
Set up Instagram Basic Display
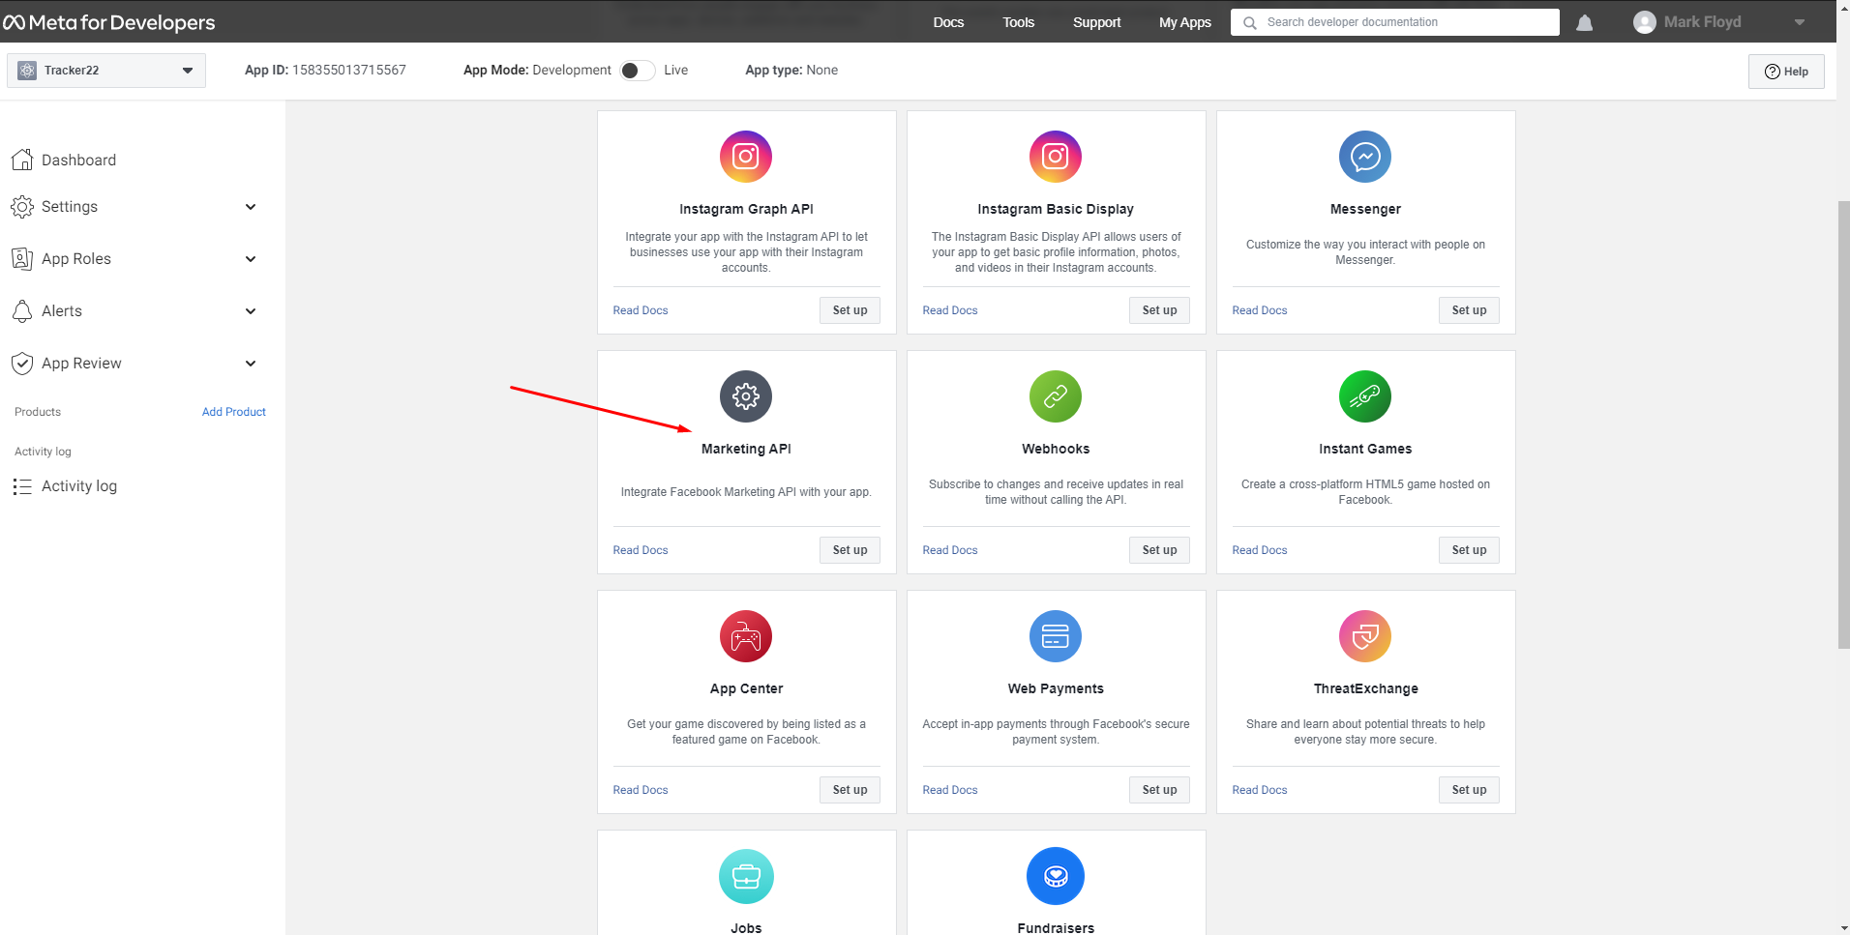(1159, 310)
